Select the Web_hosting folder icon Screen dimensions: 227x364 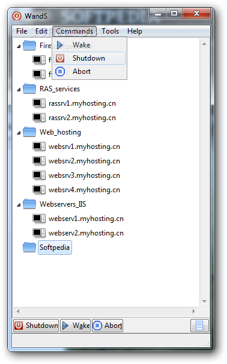[x=29, y=132]
